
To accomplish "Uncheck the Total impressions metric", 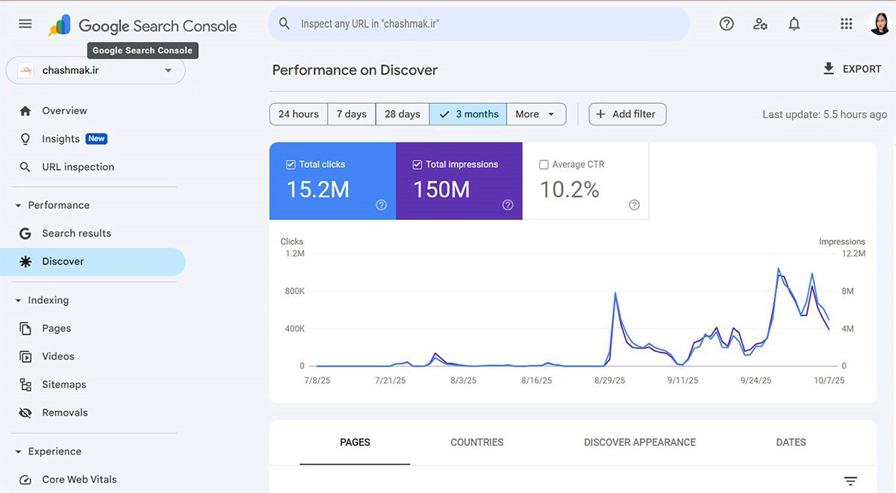I will 417,165.
